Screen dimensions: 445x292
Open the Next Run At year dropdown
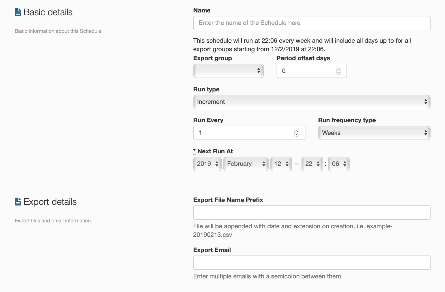(x=207, y=164)
